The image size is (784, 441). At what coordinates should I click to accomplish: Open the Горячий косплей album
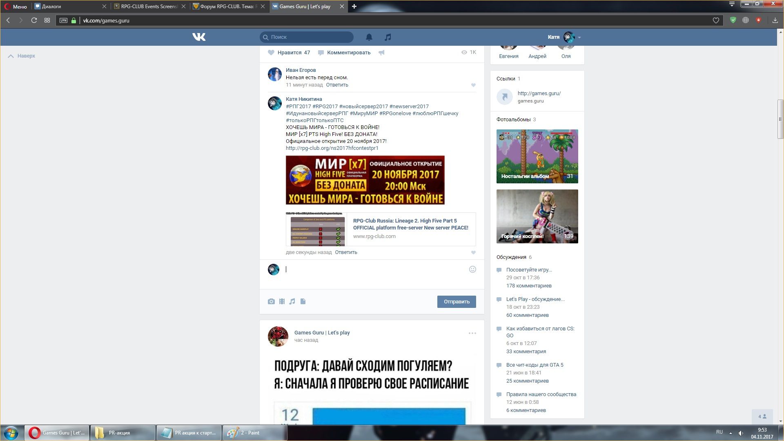click(x=537, y=216)
